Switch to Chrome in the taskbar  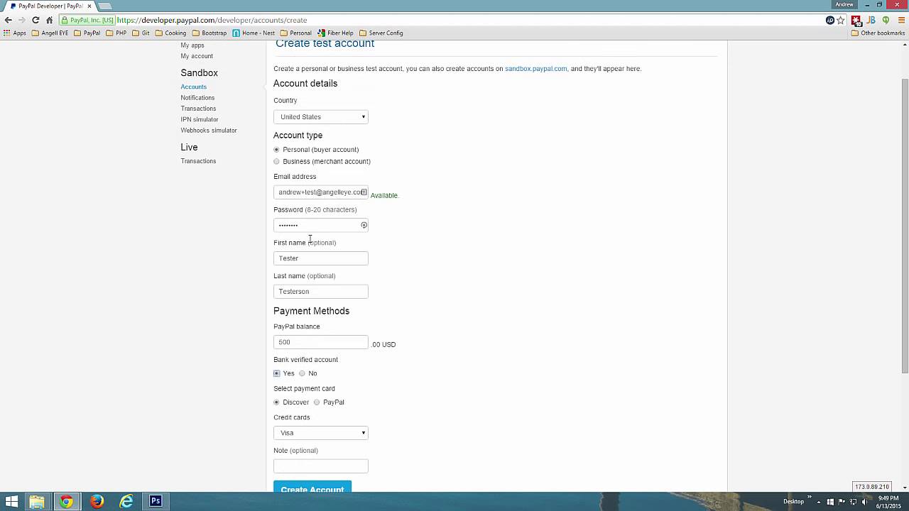tap(66, 502)
